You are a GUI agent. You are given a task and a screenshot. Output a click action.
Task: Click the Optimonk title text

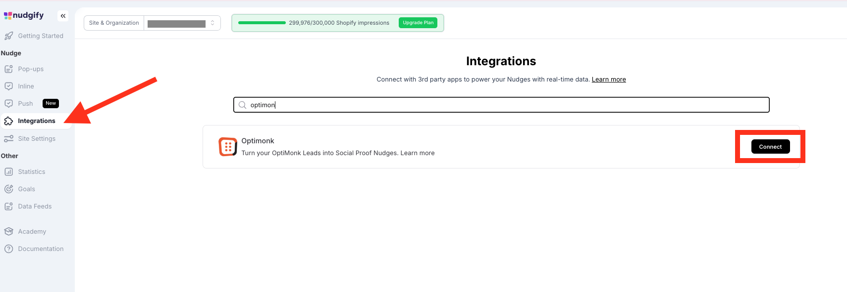pyautogui.click(x=258, y=141)
